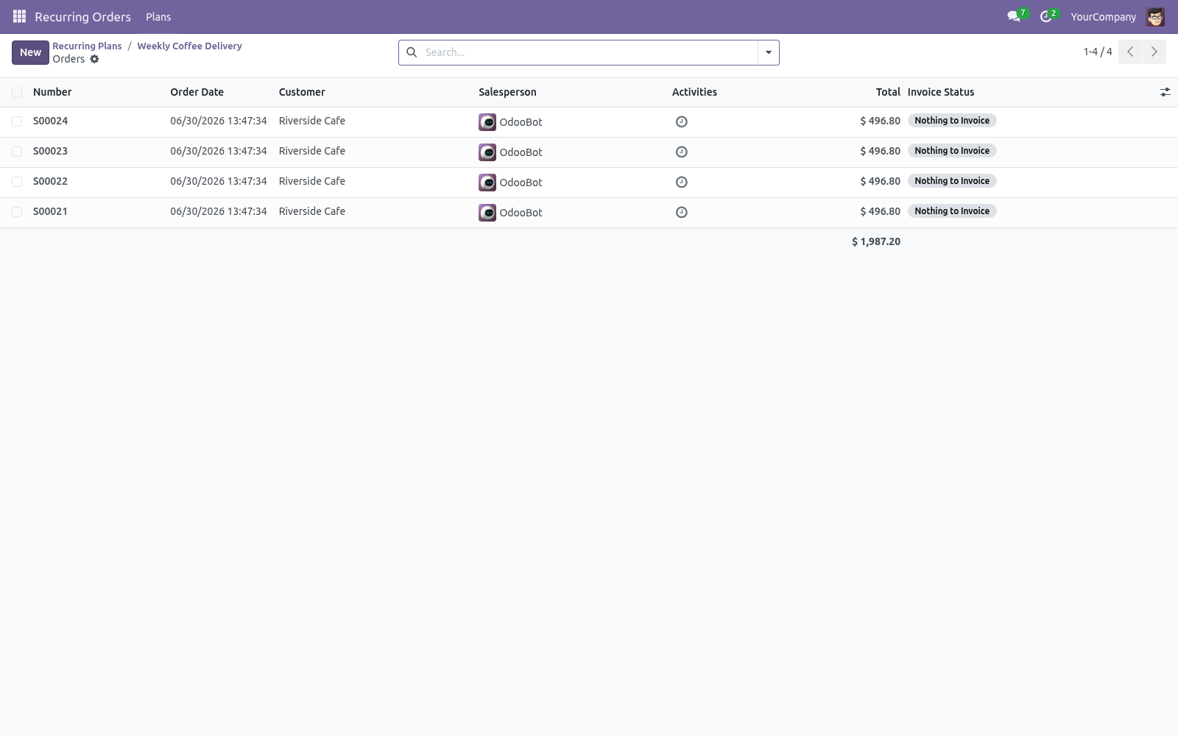Sort by the Total column header

tap(888, 92)
